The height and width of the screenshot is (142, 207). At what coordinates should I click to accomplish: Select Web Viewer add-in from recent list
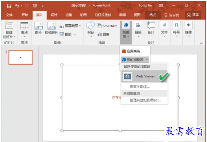(144, 76)
